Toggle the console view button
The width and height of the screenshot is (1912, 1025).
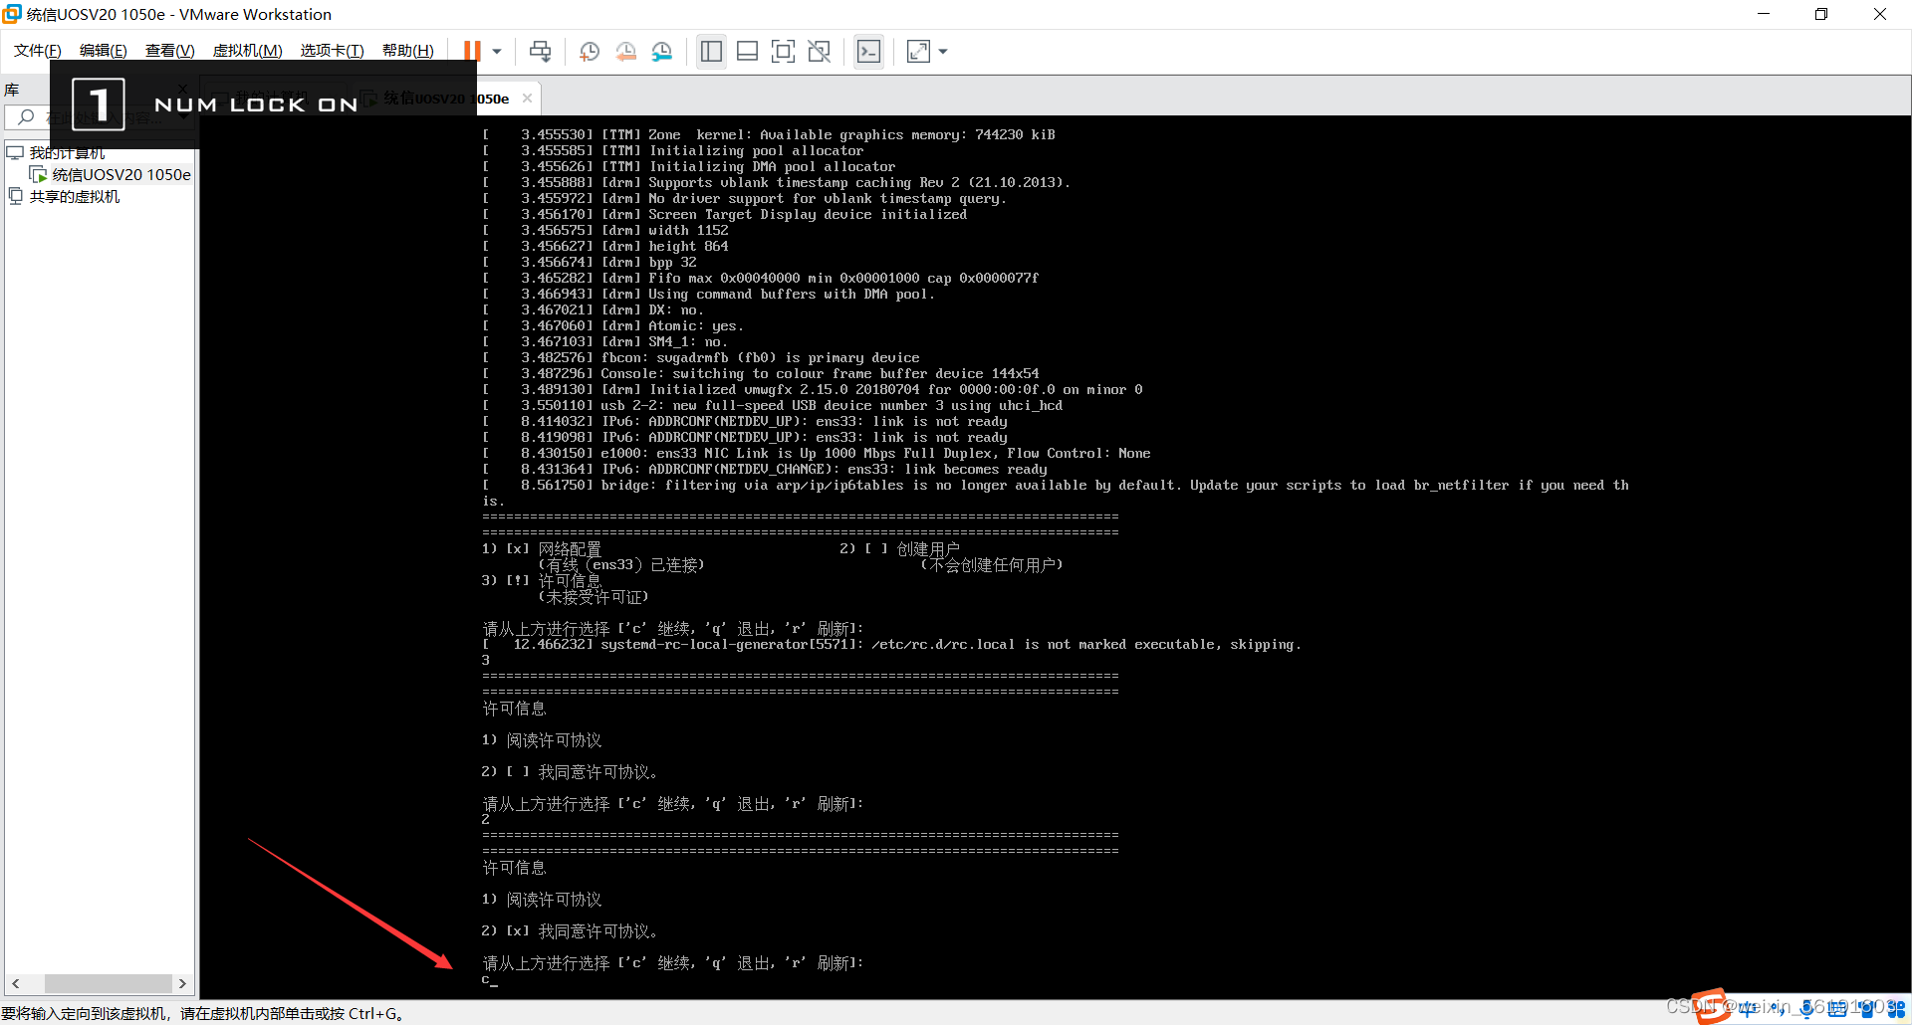(x=868, y=51)
